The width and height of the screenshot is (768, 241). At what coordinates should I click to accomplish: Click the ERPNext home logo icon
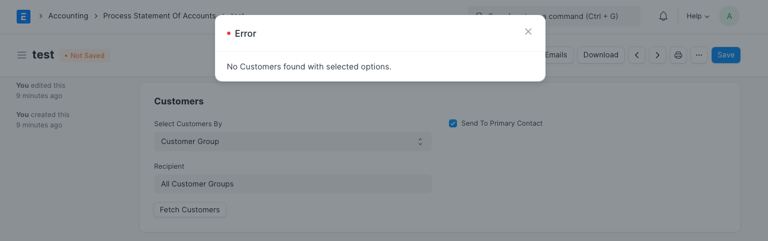click(24, 16)
